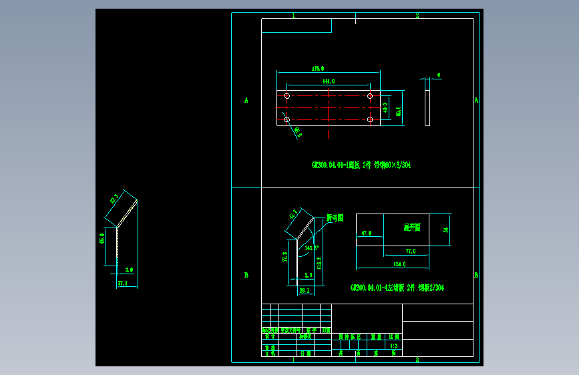The height and width of the screenshot is (375, 579).
Task: Pick the 47.2 angled flange dimension
Action: [x=293, y=214]
